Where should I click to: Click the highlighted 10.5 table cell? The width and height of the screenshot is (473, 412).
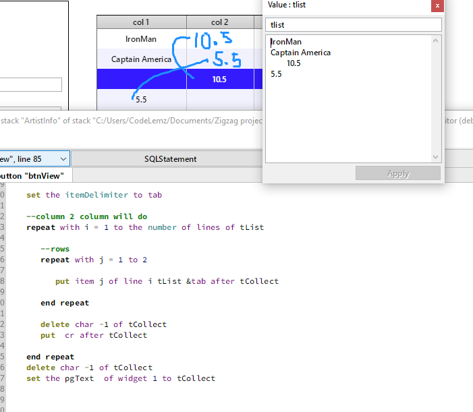coord(219,79)
